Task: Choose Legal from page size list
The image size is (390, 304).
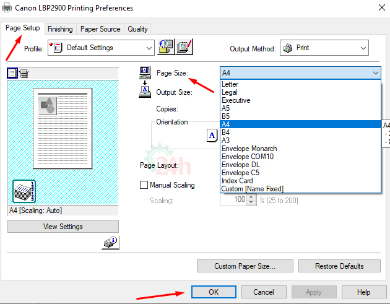Action: 300,92
